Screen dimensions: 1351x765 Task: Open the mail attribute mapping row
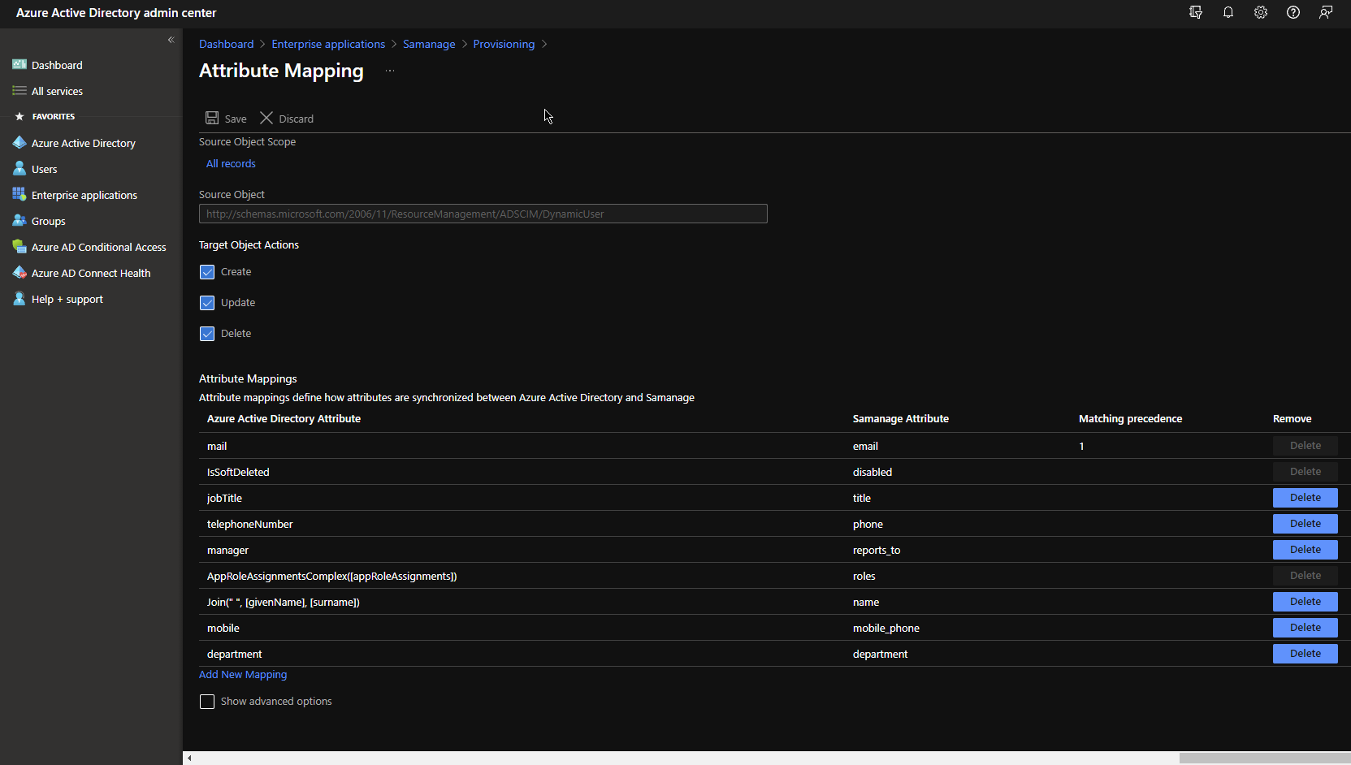(775, 446)
